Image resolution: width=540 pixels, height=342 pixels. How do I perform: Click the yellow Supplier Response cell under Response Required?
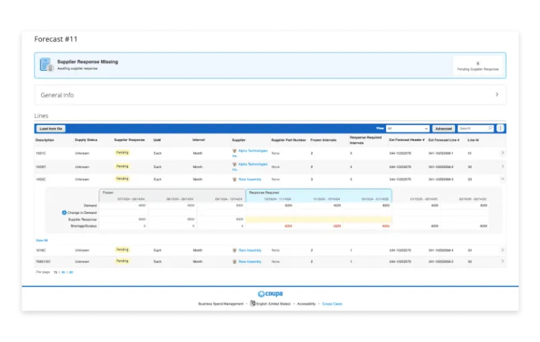point(319,219)
